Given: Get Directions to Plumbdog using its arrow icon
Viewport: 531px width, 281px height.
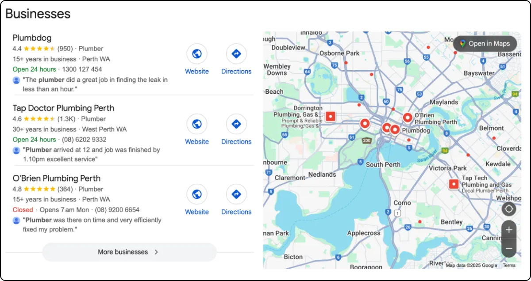Looking at the screenshot, I should pyautogui.click(x=236, y=54).
